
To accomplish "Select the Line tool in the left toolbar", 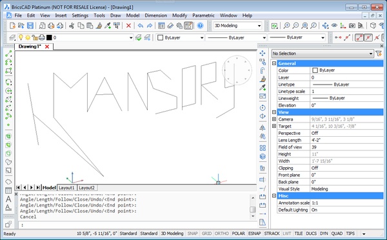I will [x=8, y=54].
